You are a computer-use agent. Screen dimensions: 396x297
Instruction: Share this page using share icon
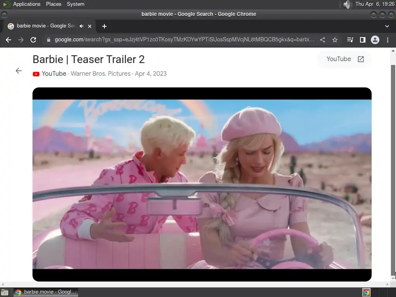pos(323,40)
